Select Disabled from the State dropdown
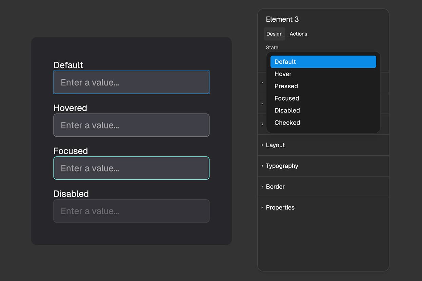 coord(287,110)
